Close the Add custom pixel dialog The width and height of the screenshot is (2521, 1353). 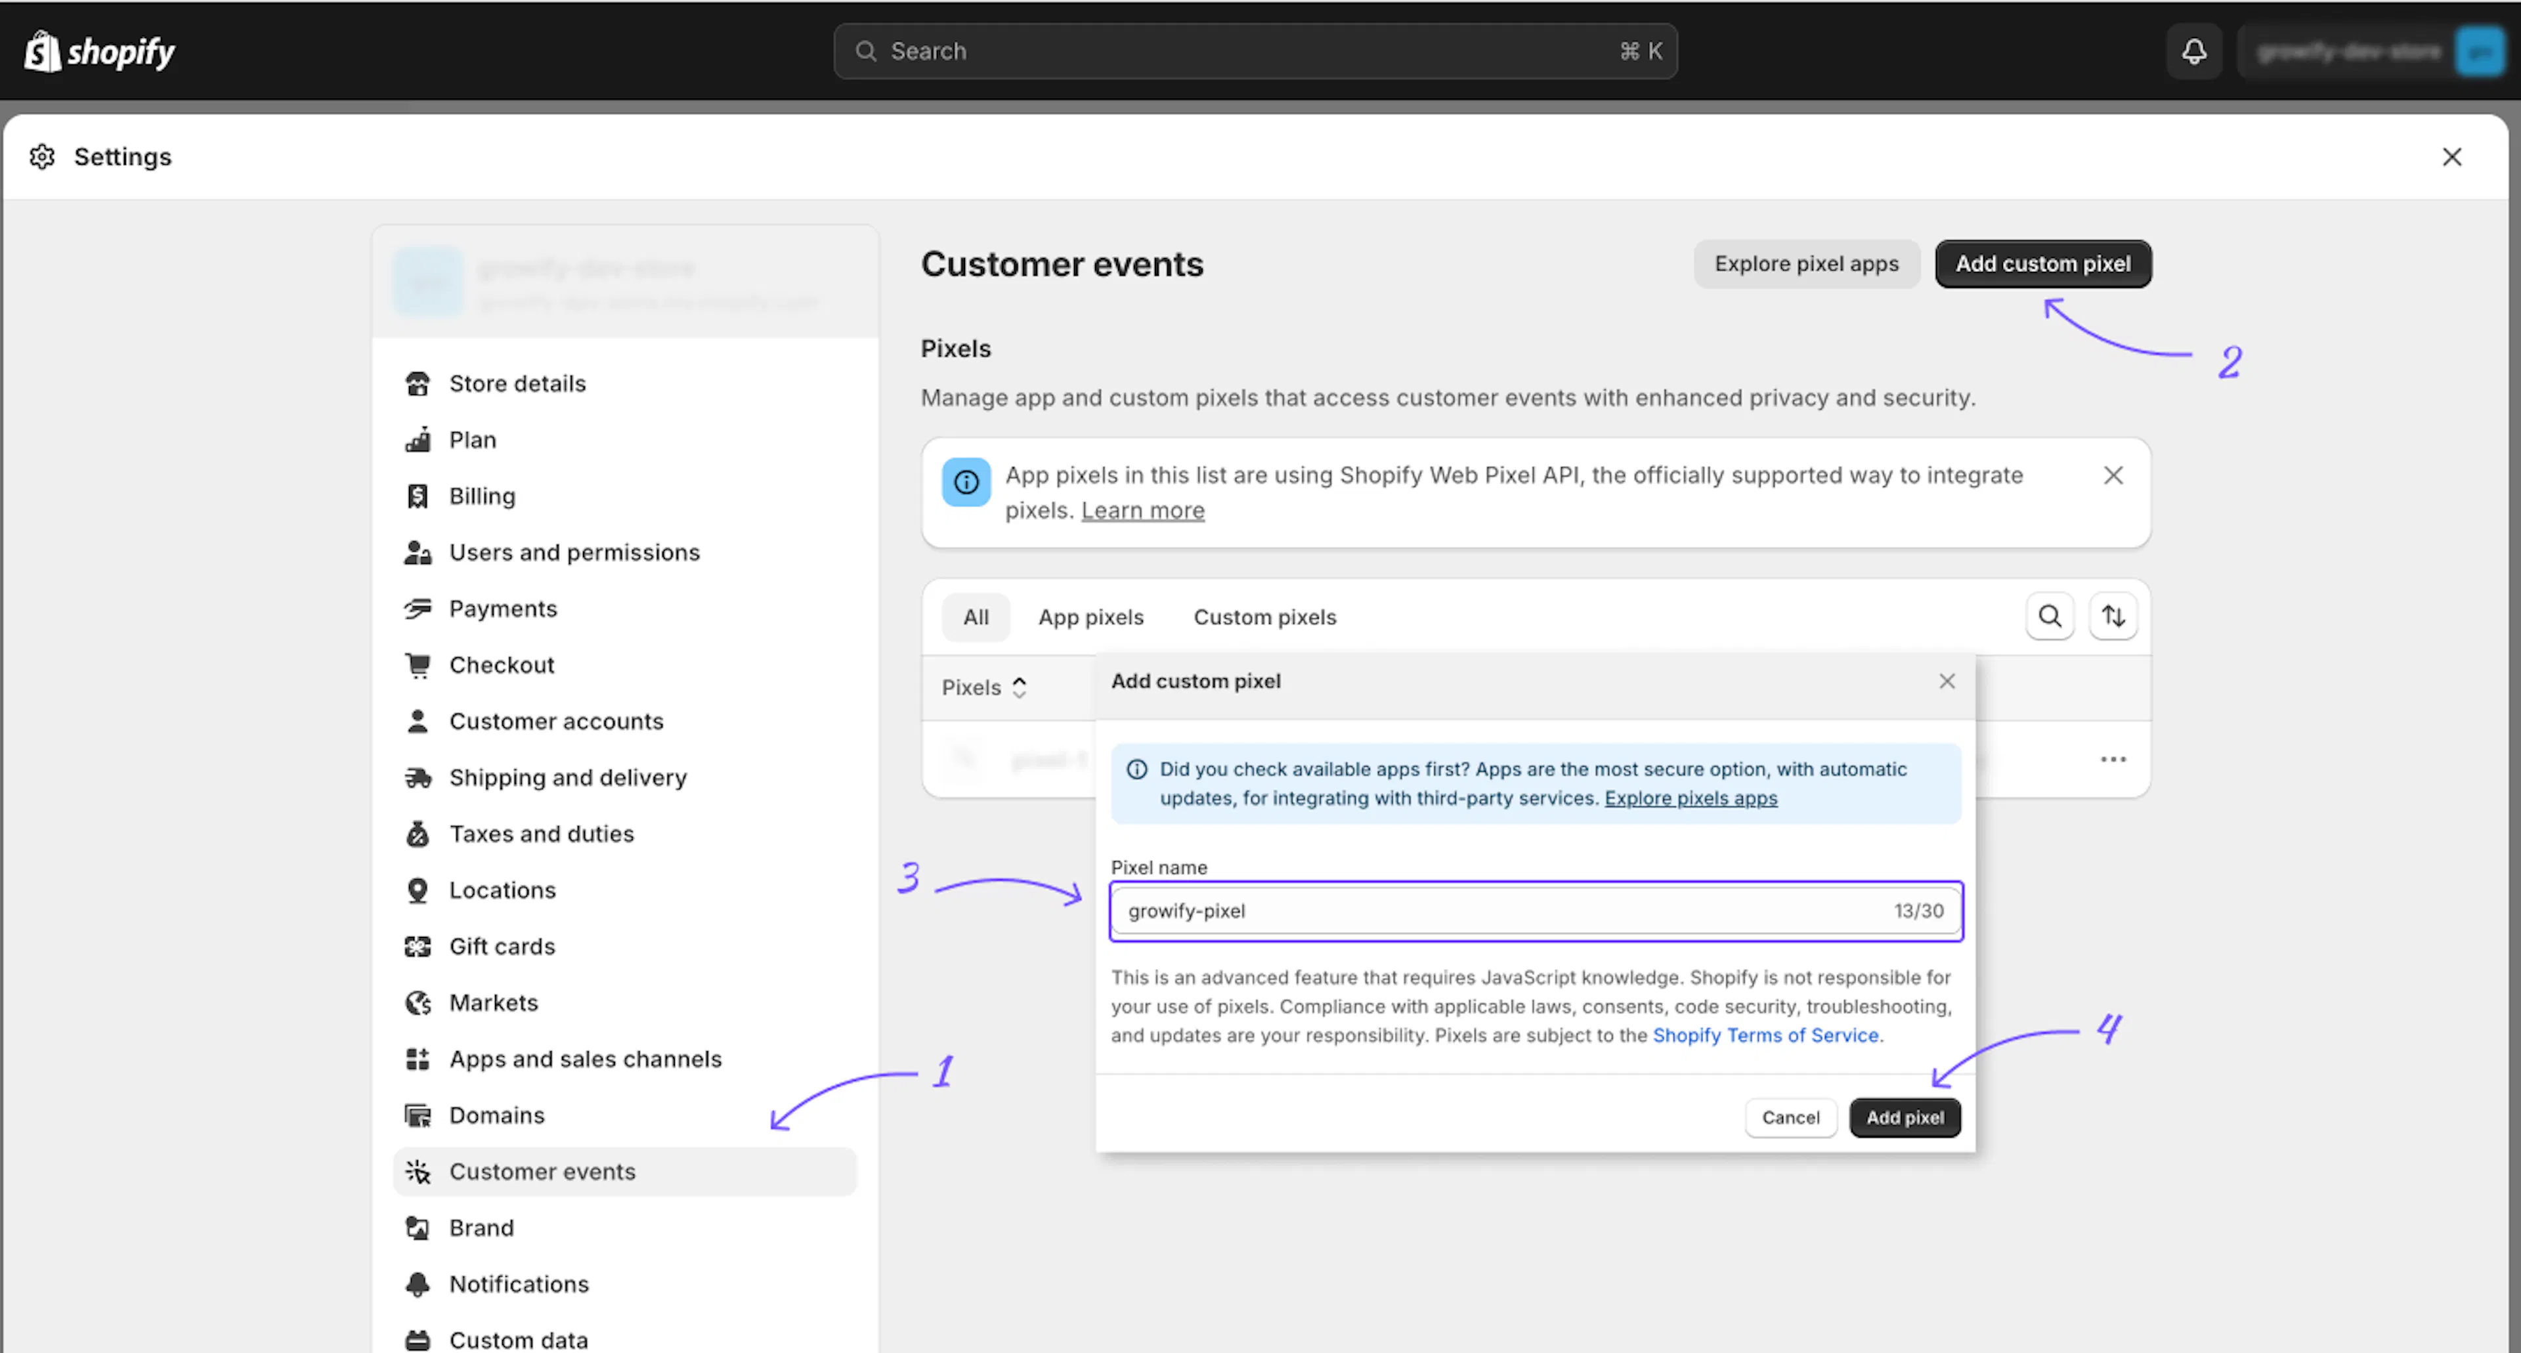tap(1947, 681)
